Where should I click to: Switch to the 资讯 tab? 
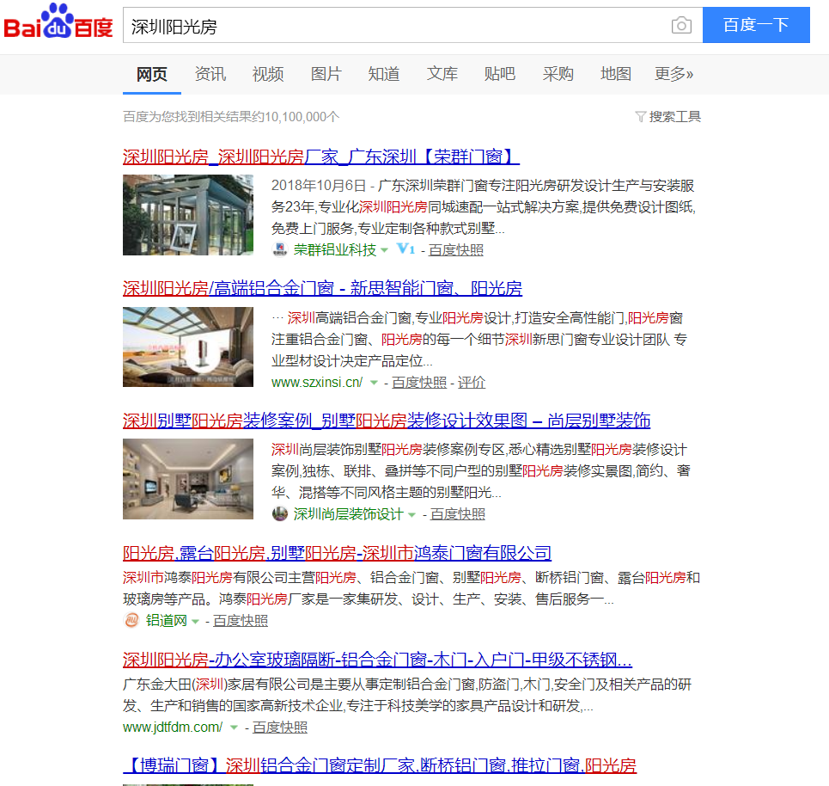210,74
